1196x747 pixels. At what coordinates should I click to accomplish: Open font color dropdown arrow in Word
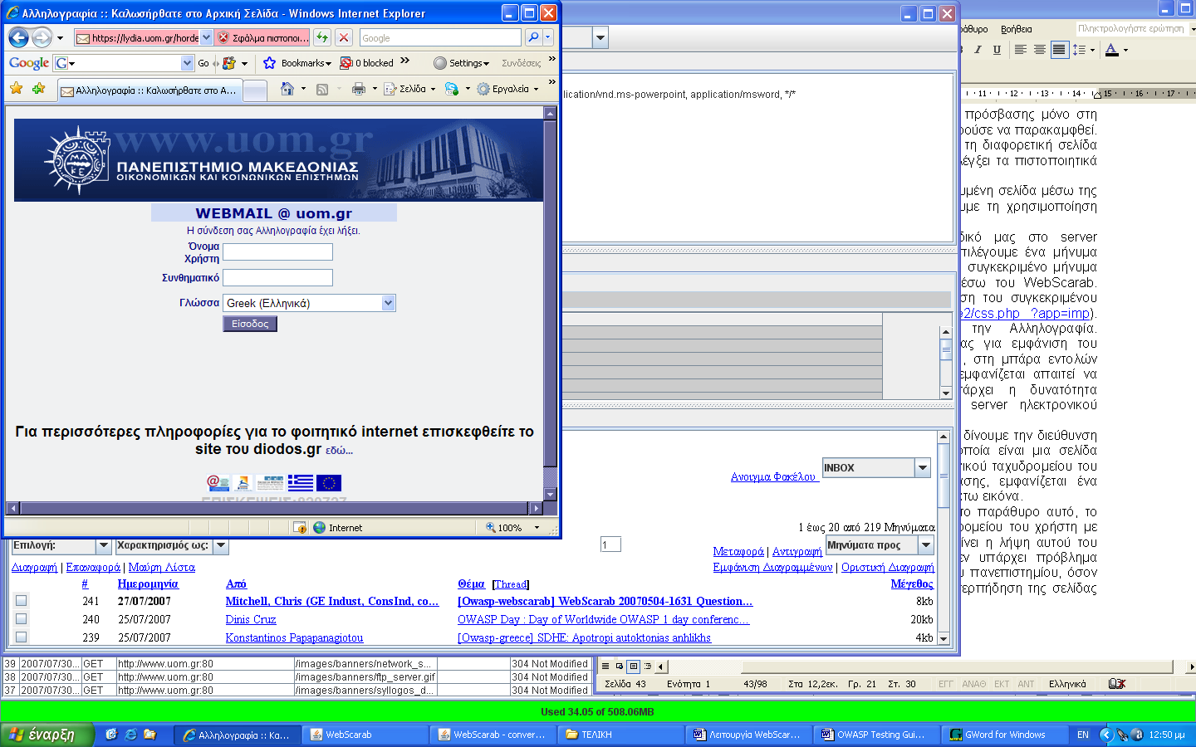(1125, 50)
